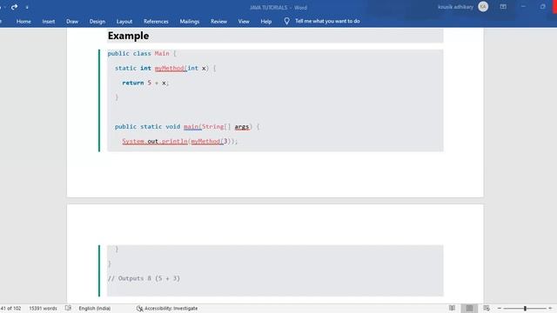Image resolution: width=557 pixels, height=313 pixels.
Task: Click the myMethod name in method declaration
Action: click(x=170, y=68)
